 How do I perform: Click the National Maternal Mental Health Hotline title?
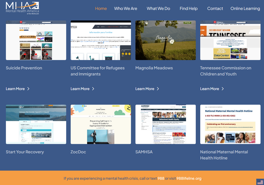224,155
